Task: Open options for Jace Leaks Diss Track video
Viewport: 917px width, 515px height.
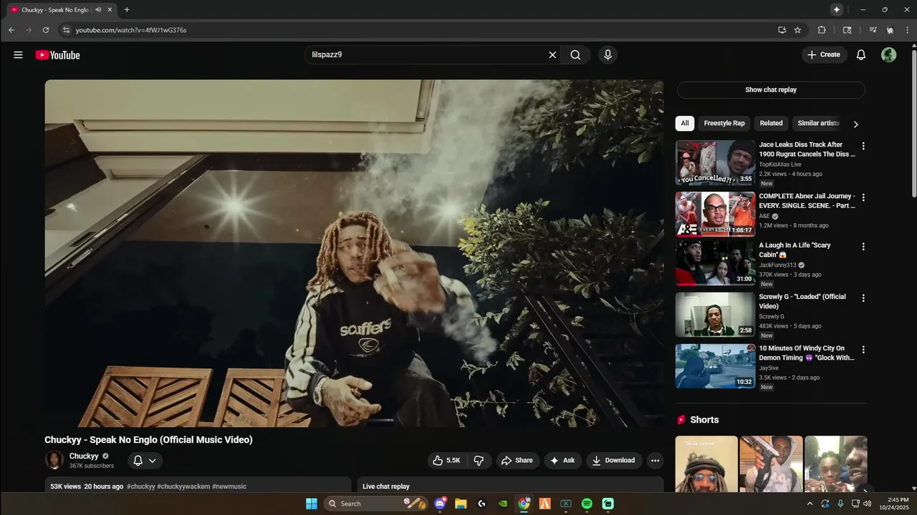Action: pyautogui.click(x=863, y=146)
